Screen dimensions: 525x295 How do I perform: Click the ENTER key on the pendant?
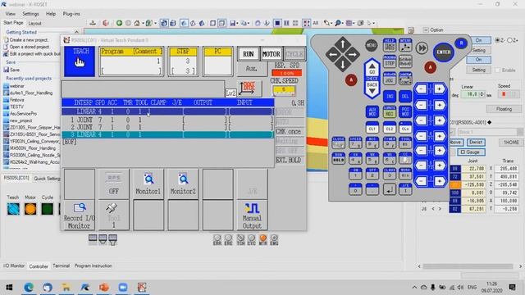pos(444,52)
